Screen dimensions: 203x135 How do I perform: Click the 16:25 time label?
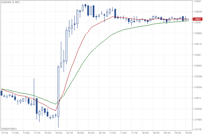91,133
